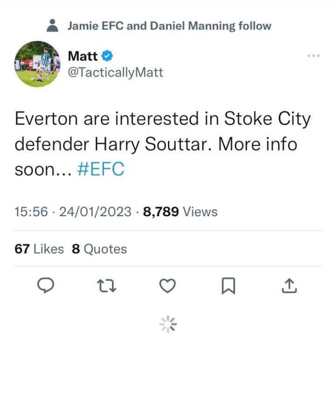
Task: Bookmark the tweet about Harry Souttar
Action: 228,285
